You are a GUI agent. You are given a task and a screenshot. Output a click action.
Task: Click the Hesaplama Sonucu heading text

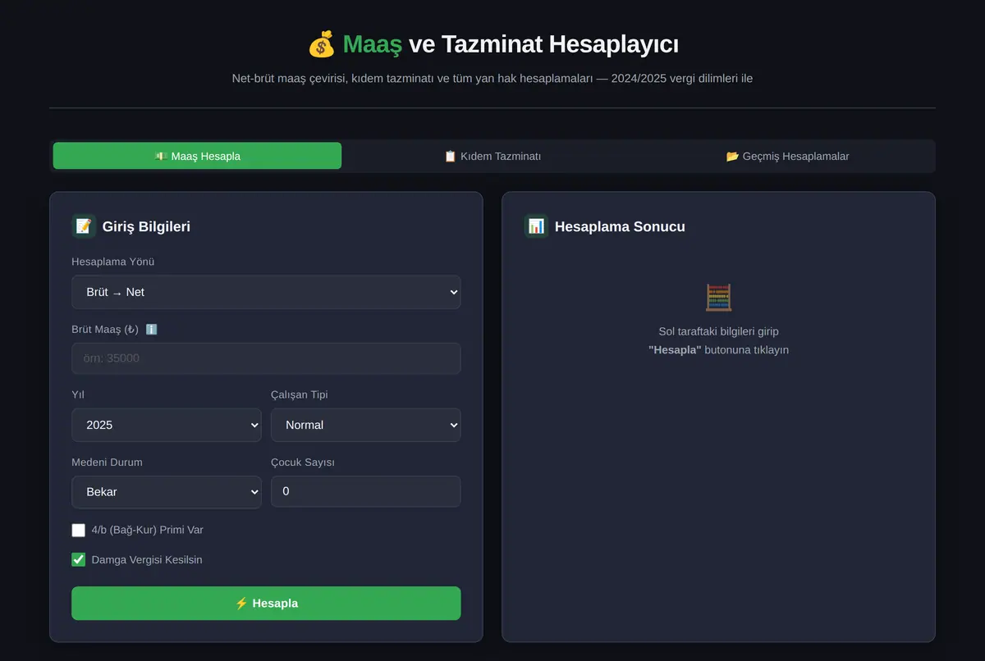pos(620,226)
